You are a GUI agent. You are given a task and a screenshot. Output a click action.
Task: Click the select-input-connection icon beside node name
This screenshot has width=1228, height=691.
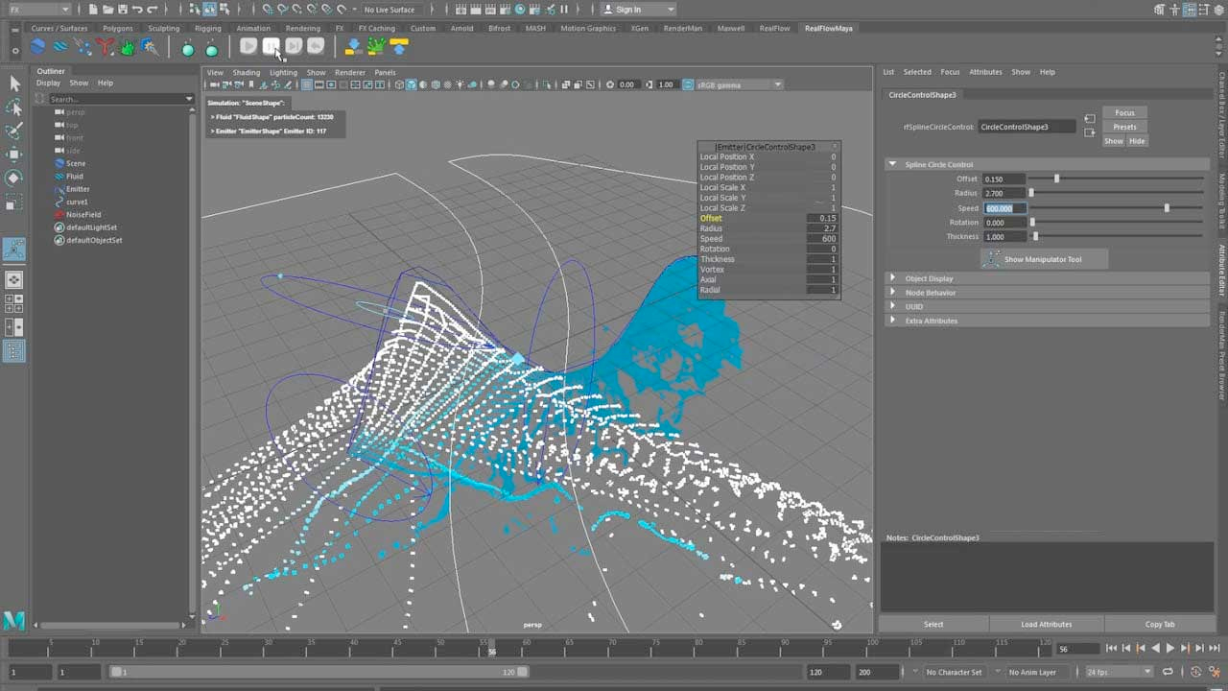[1090, 119]
